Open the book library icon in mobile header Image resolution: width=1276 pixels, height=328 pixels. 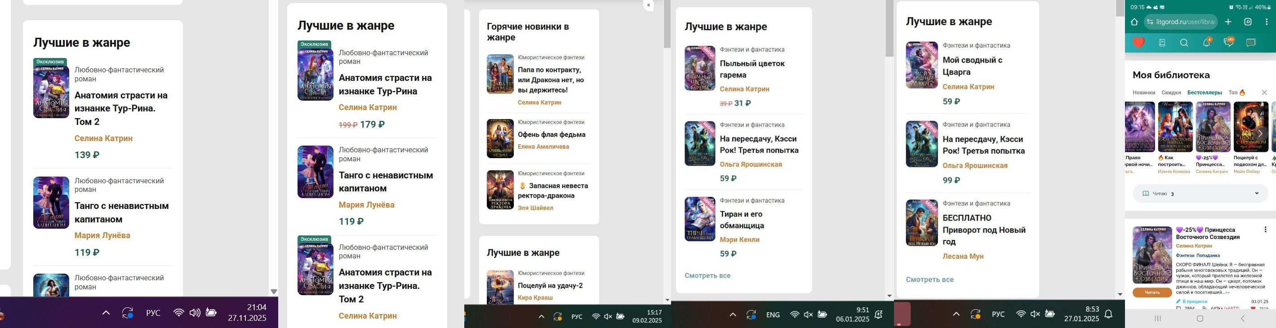(x=1162, y=43)
